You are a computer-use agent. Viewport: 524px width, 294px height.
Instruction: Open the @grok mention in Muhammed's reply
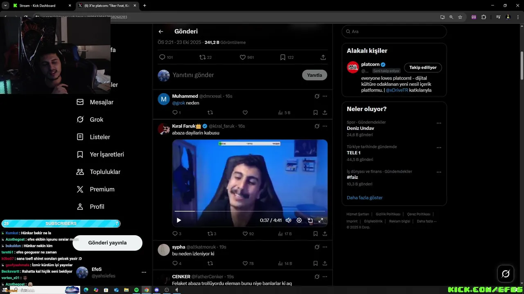pos(178,103)
